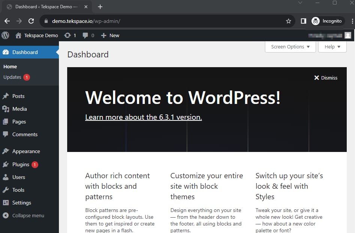
Task: Expand the Screen Options dropdown
Action: pyautogui.click(x=290, y=47)
